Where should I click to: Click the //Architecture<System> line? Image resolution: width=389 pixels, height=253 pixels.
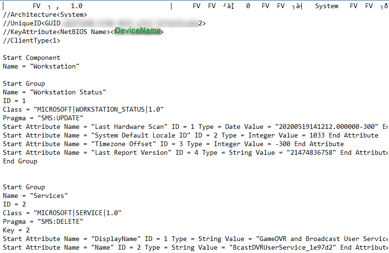[45, 15]
